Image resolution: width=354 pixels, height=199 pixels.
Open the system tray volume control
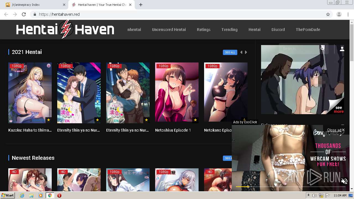(x=314, y=195)
